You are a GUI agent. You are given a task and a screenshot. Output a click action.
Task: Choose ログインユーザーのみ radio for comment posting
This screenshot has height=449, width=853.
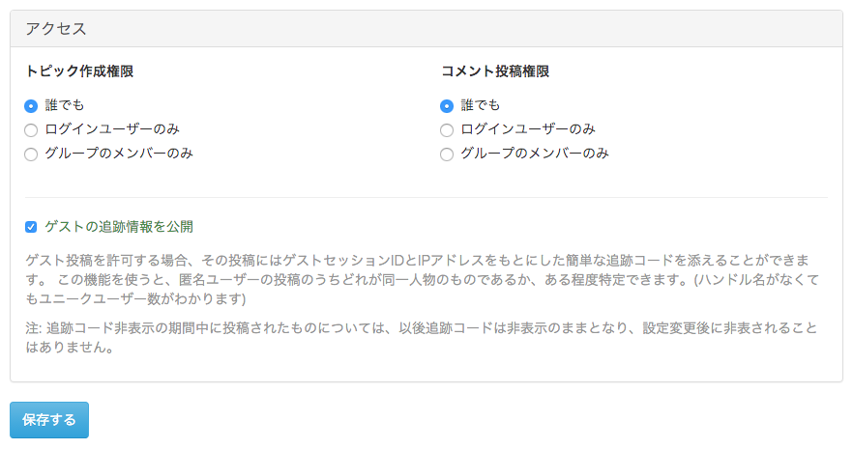click(447, 129)
